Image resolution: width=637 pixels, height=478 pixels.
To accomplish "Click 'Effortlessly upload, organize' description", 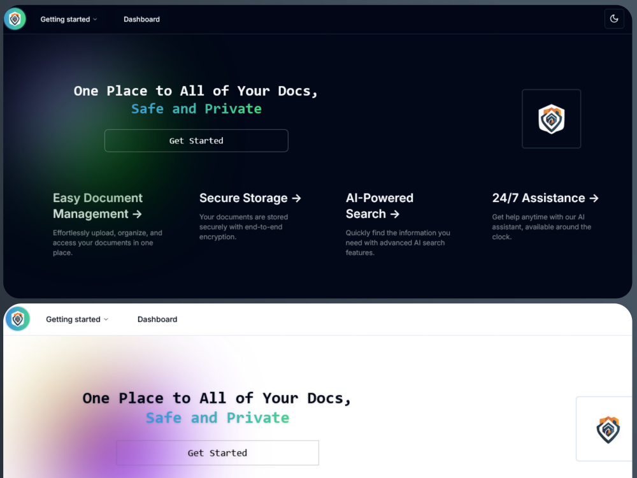I will coord(107,243).
